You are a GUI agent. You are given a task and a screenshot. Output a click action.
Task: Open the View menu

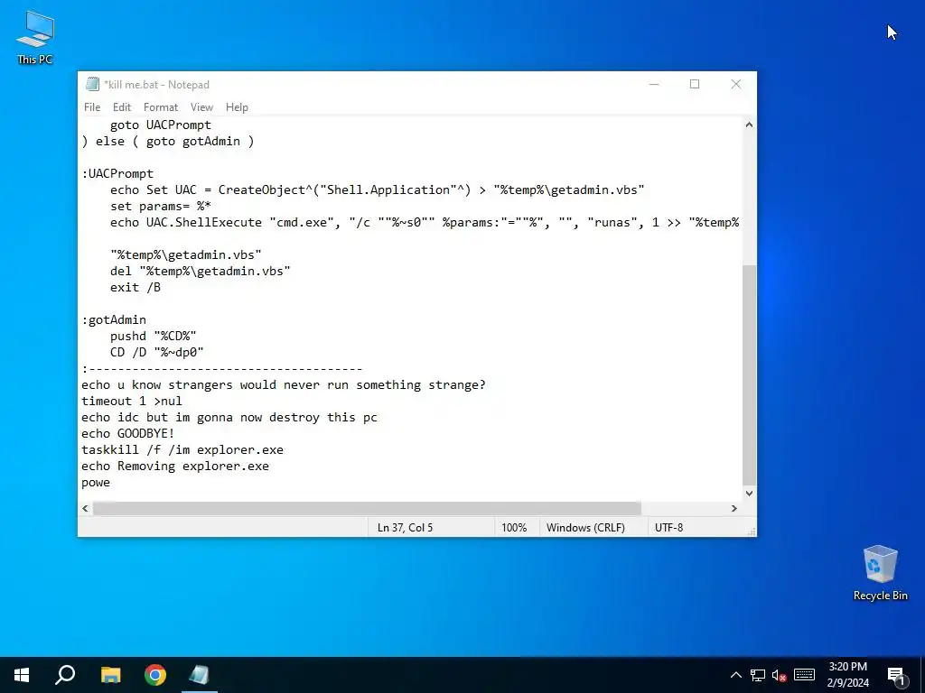click(201, 107)
